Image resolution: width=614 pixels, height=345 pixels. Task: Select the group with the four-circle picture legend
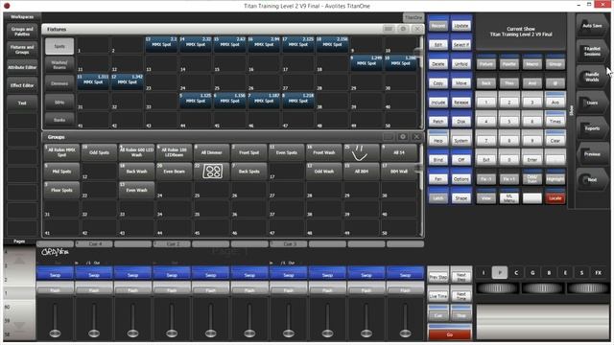coord(212,172)
